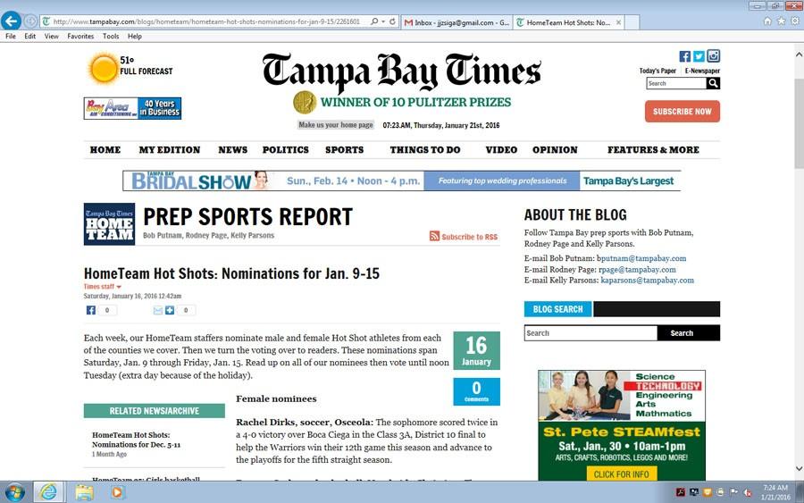Open the VIDEO nav section
Image resolution: width=804 pixels, height=503 pixels.
501,150
